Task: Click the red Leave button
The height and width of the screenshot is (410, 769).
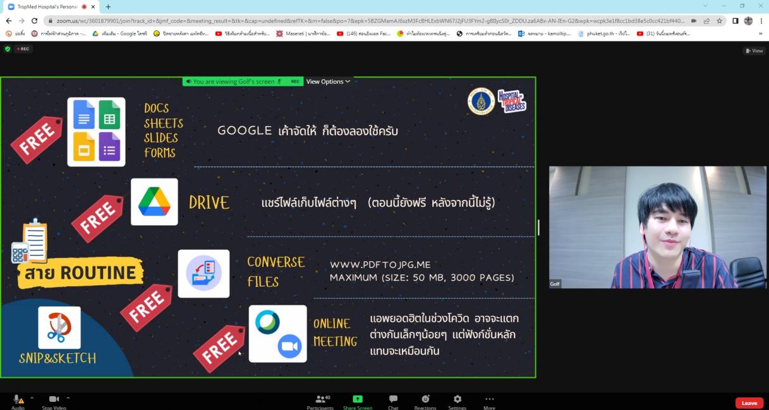Action: [x=749, y=403]
